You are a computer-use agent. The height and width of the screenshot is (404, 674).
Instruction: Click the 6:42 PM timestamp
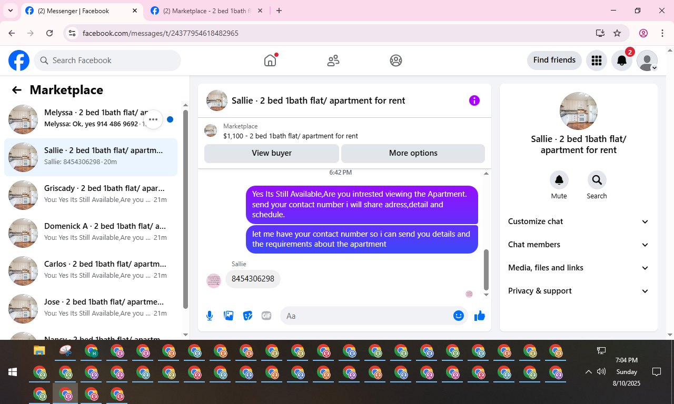[x=341, y=173]
